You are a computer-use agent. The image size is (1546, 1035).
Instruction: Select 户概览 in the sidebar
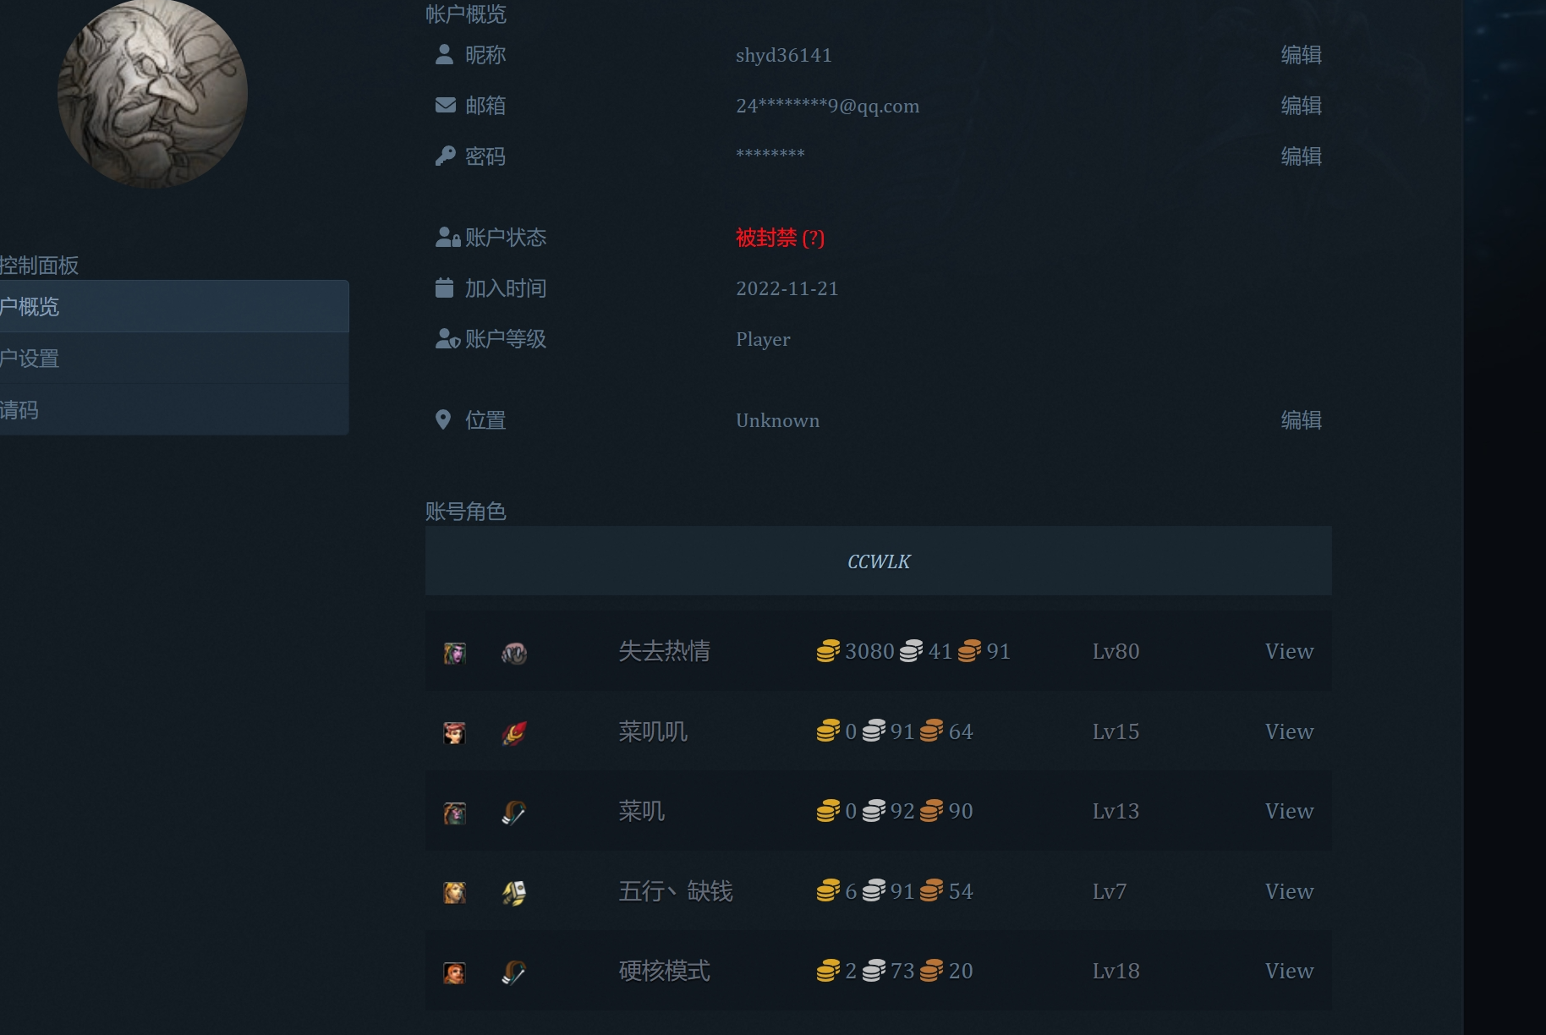pyautogui.click(x=30, y=306)
